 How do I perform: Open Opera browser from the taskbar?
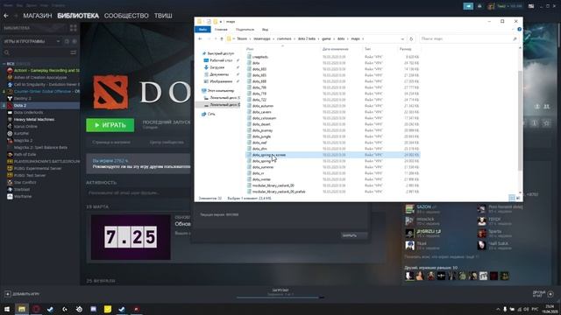[36, 309]
